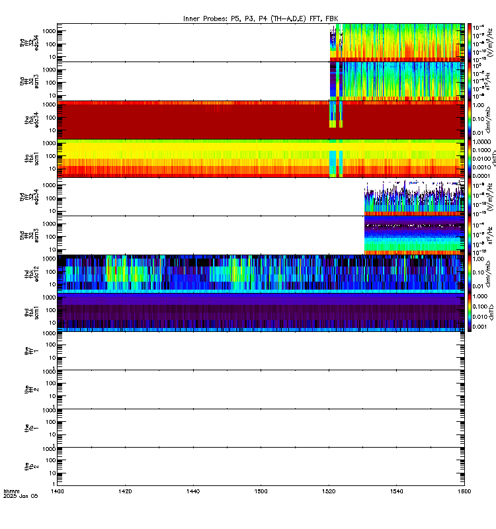Click the purple thd fbk scm1 spectrogram
The image size is (496, 529).
click(261, 312)
